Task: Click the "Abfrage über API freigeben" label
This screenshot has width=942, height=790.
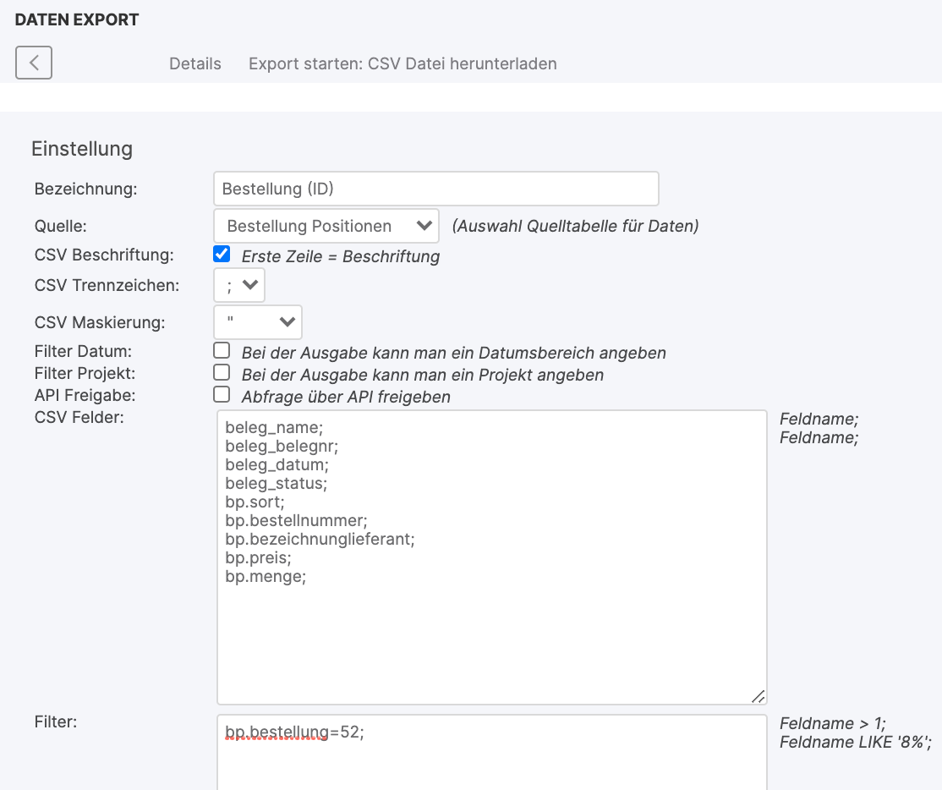Action: pos(346,397)
